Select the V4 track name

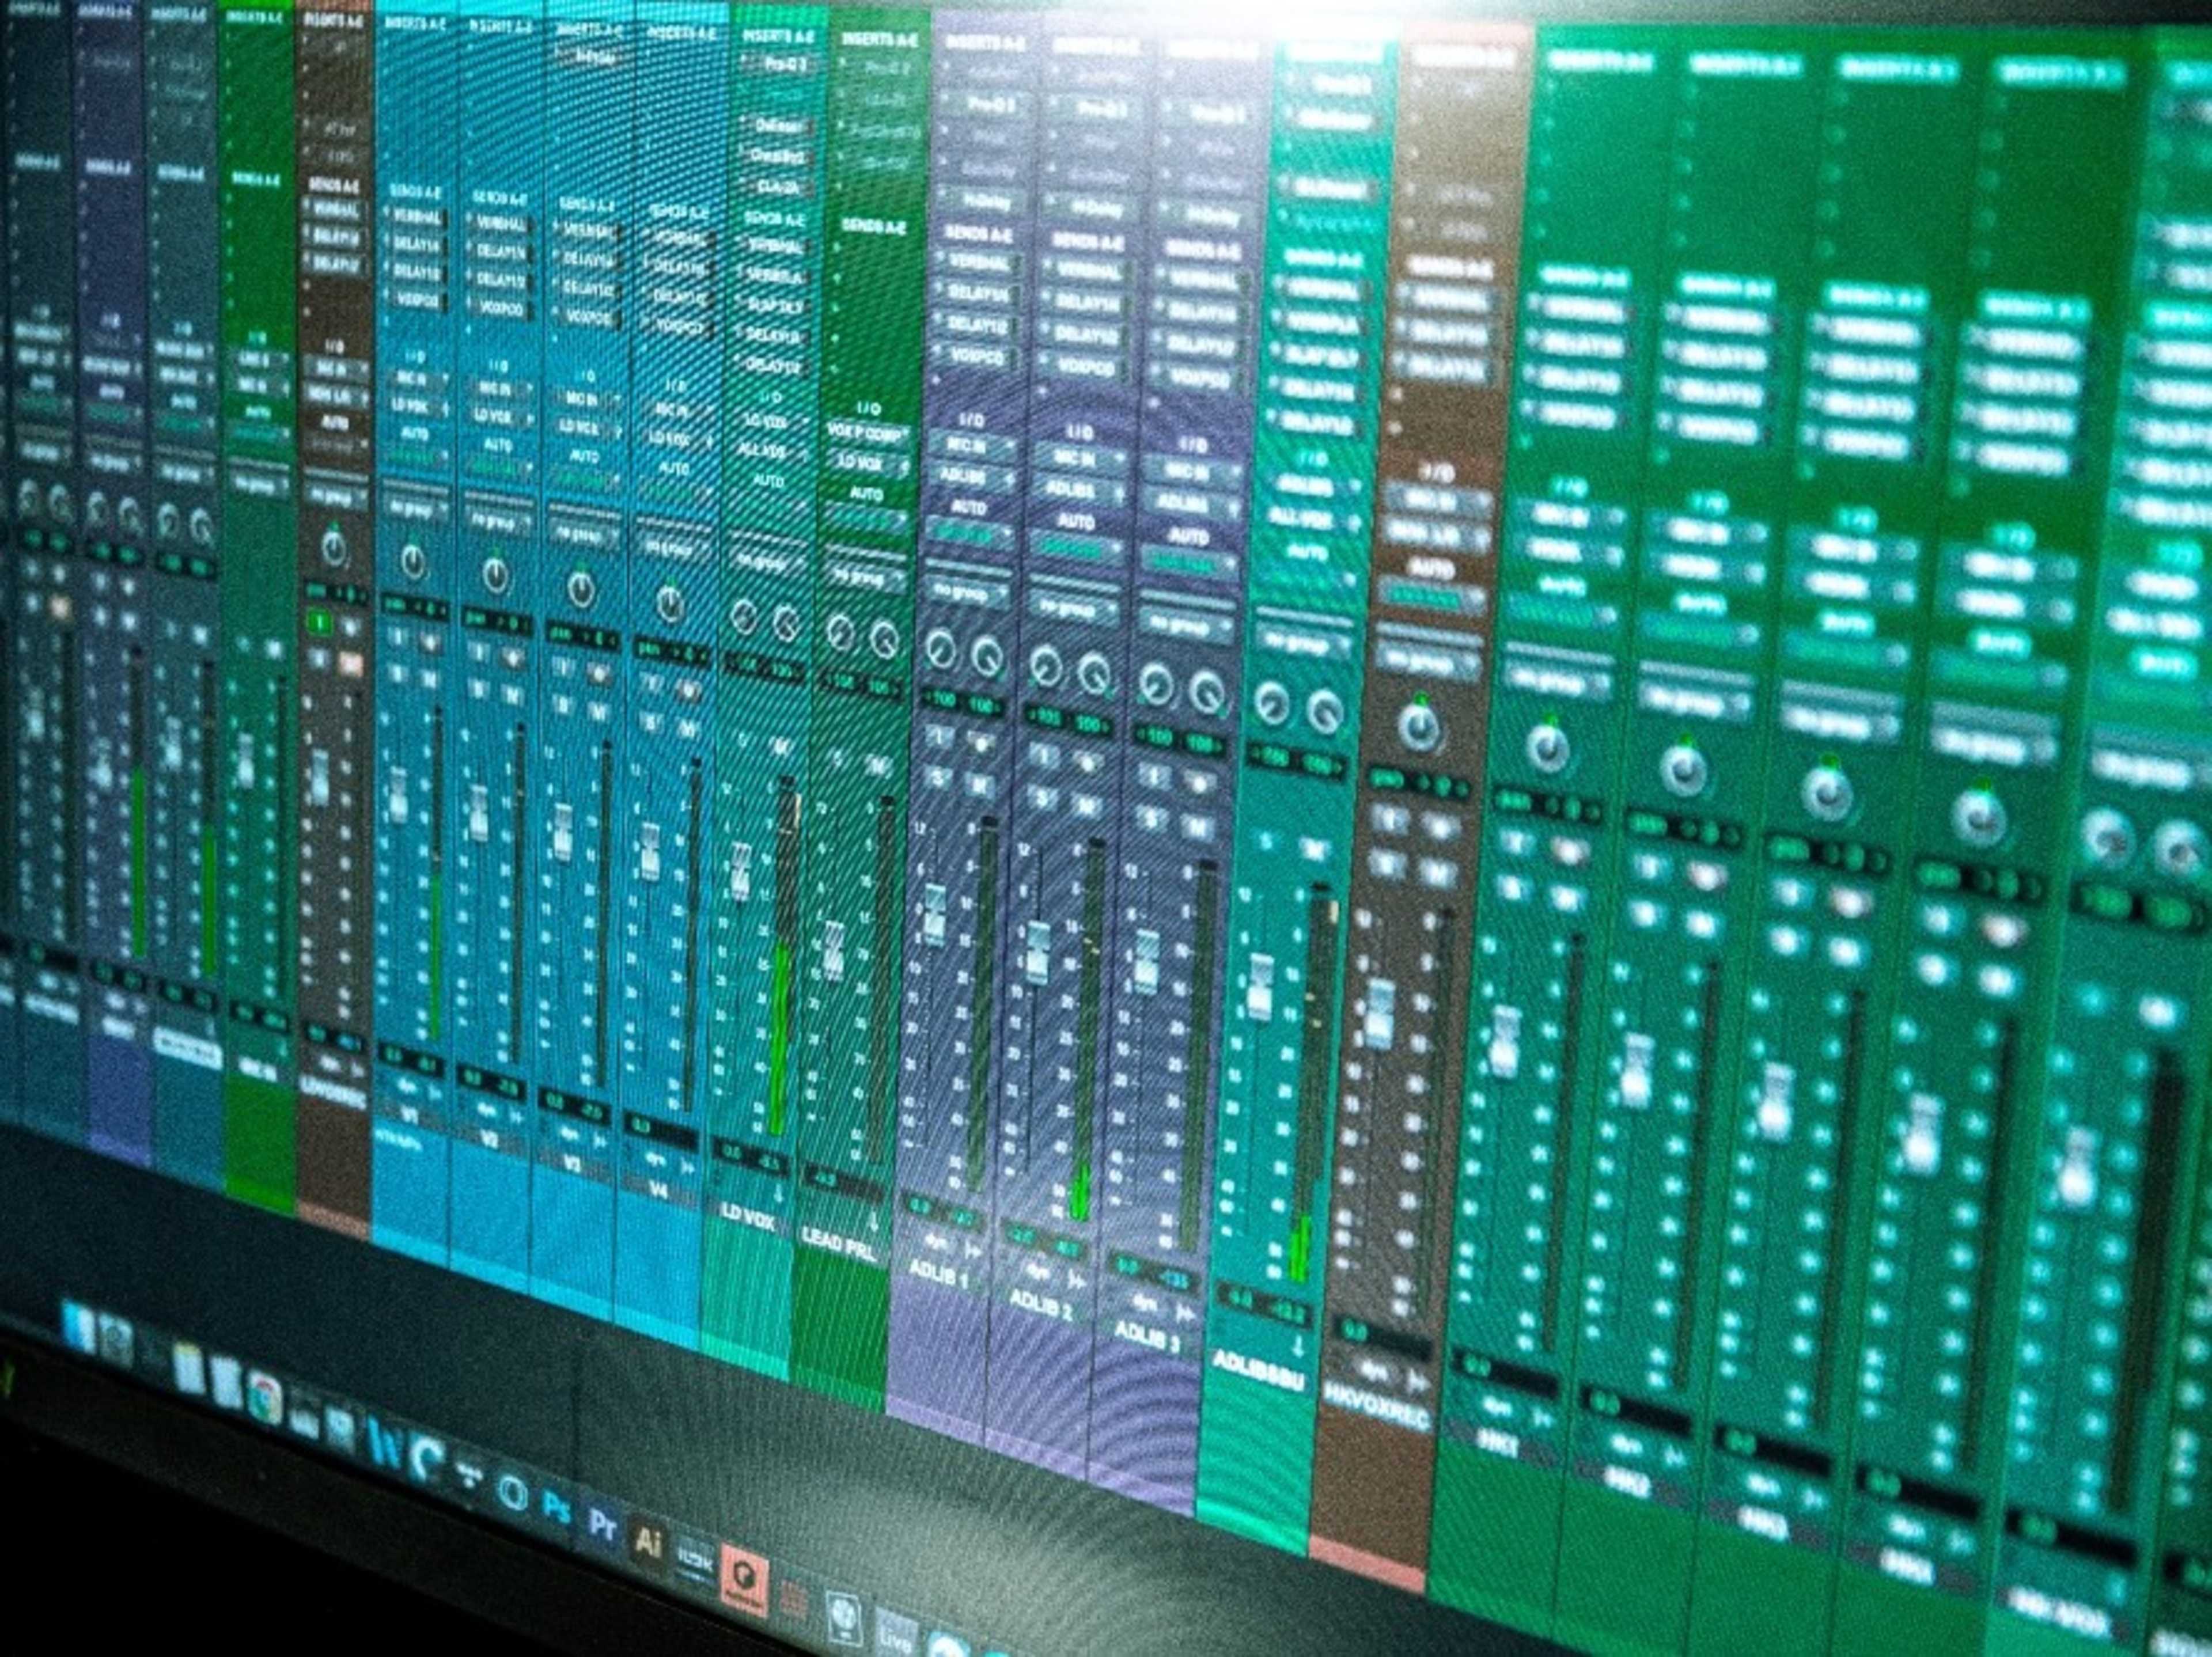(x=658, y=1190)
